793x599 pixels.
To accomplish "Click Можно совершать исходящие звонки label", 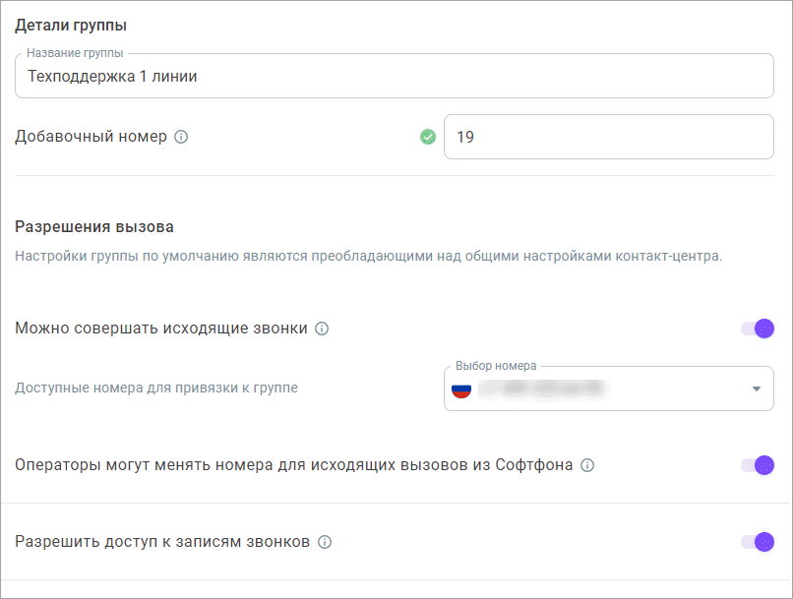I will pos(161,329).
